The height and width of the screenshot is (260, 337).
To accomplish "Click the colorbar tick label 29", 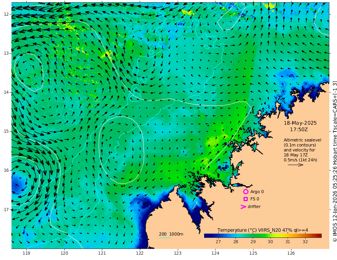I will pyautogui.click(x=253, y=242).
